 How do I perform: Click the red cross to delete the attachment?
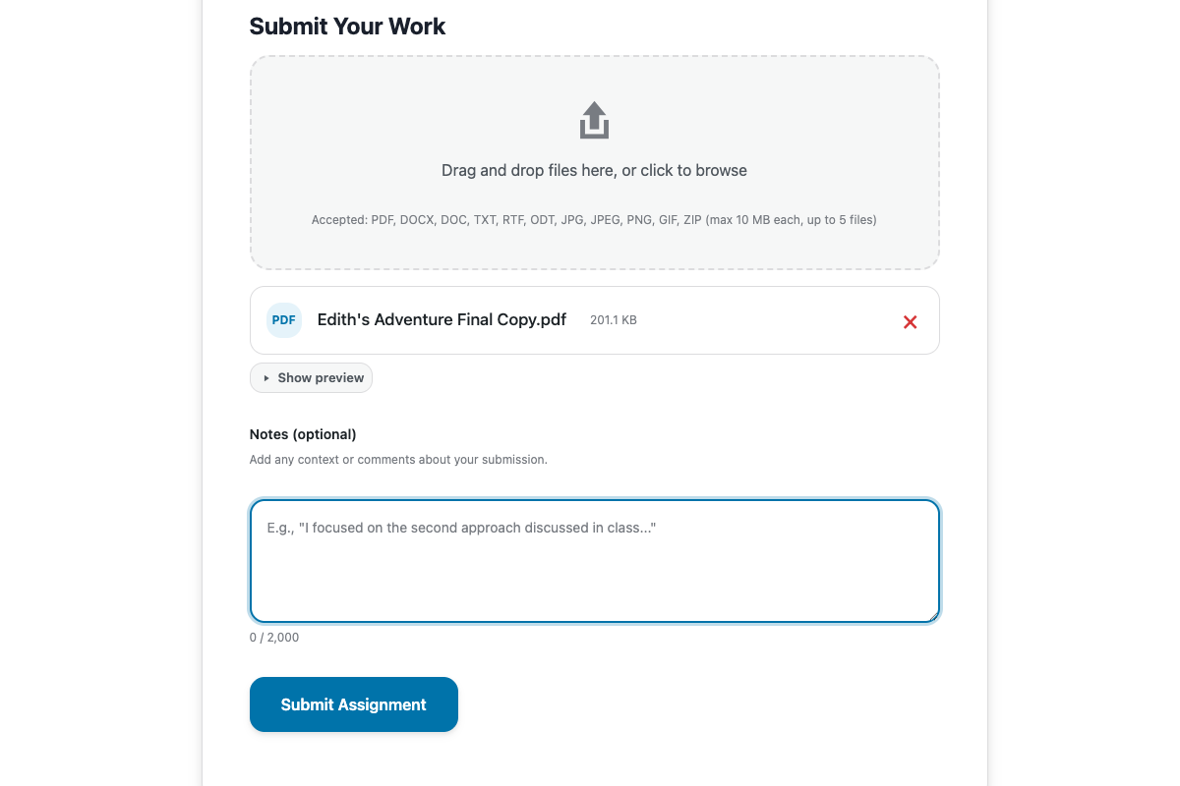[910, 321]
